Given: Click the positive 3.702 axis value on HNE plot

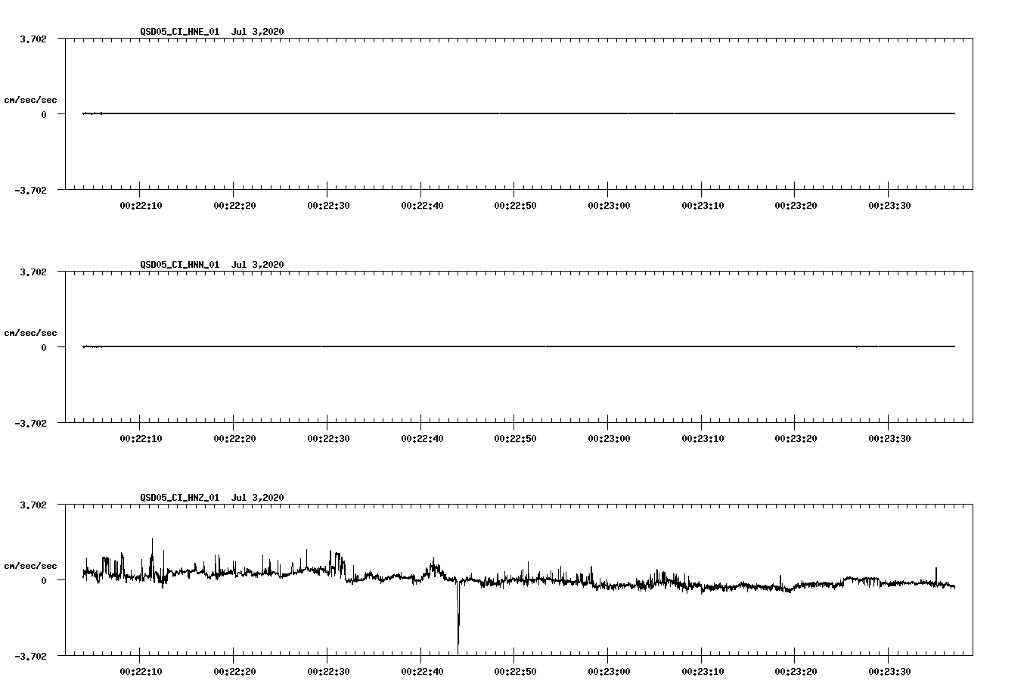Looking at the screenshot, I should 33,39.
